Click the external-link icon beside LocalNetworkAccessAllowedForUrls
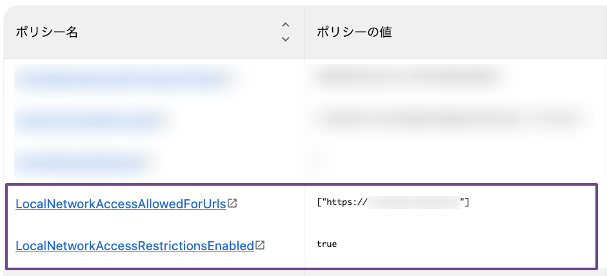 click(232, 203)
